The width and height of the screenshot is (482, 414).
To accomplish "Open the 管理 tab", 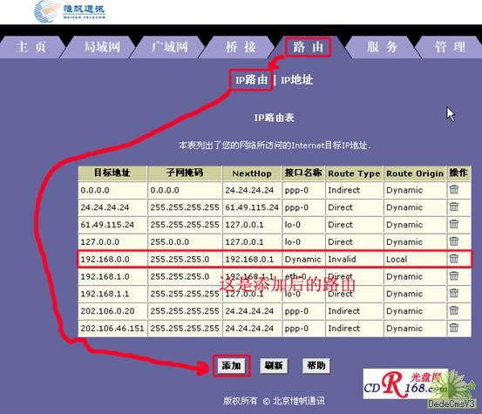I will point(450,47).
